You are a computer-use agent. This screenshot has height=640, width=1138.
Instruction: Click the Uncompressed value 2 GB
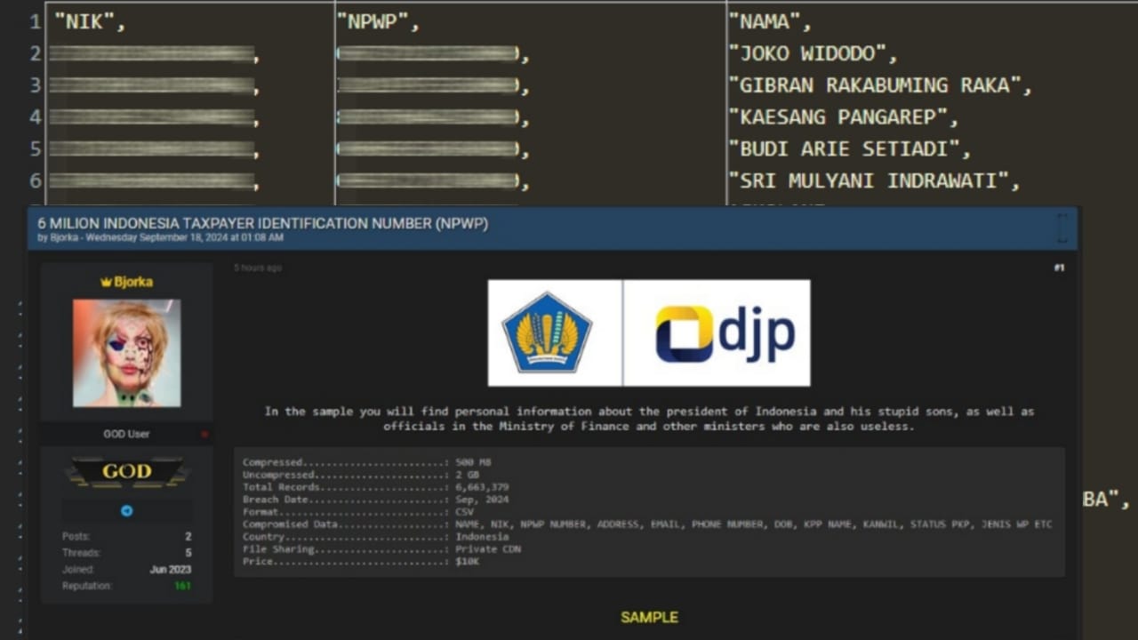tap(467, 475)
